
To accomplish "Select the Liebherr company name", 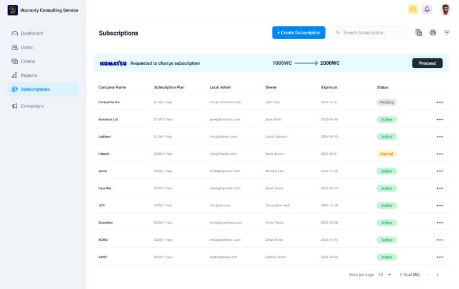I will coord(104,137).
